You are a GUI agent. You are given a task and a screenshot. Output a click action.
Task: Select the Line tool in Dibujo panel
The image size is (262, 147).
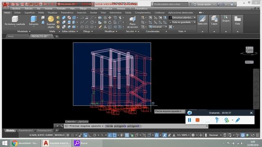[87, 22]
